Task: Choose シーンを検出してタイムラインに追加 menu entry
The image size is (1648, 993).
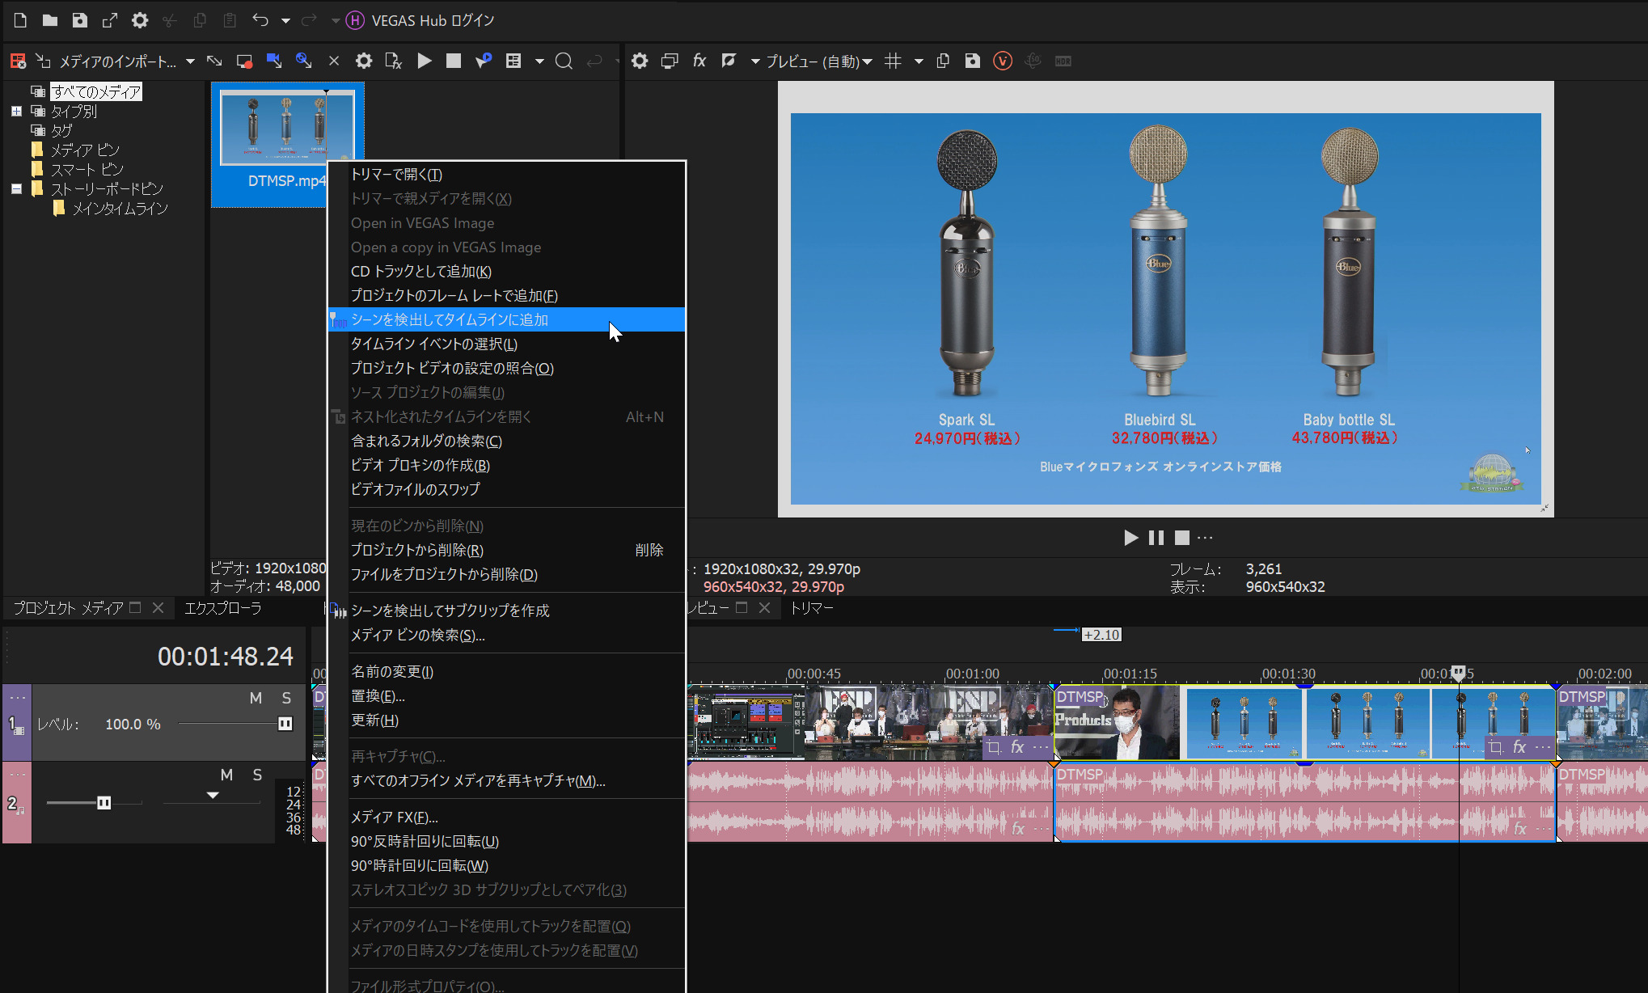Action: coord(506,319)
